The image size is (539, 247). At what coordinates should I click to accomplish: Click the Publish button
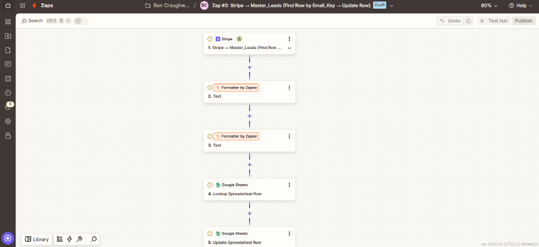click(523, 21)
